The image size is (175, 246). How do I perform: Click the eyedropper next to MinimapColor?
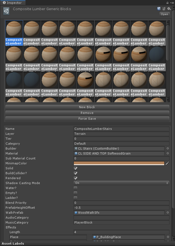point(167,163)
